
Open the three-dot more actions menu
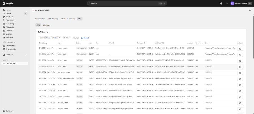coord(250,10)
